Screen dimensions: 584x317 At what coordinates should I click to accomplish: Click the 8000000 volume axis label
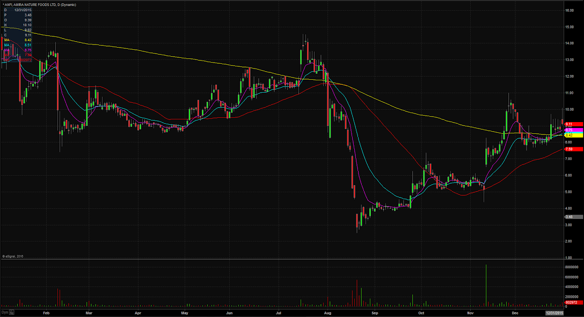(572, 267)
